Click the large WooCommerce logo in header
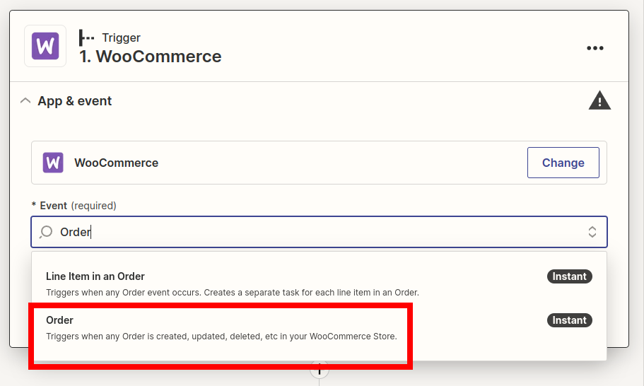644x386 pixels. 45,46
